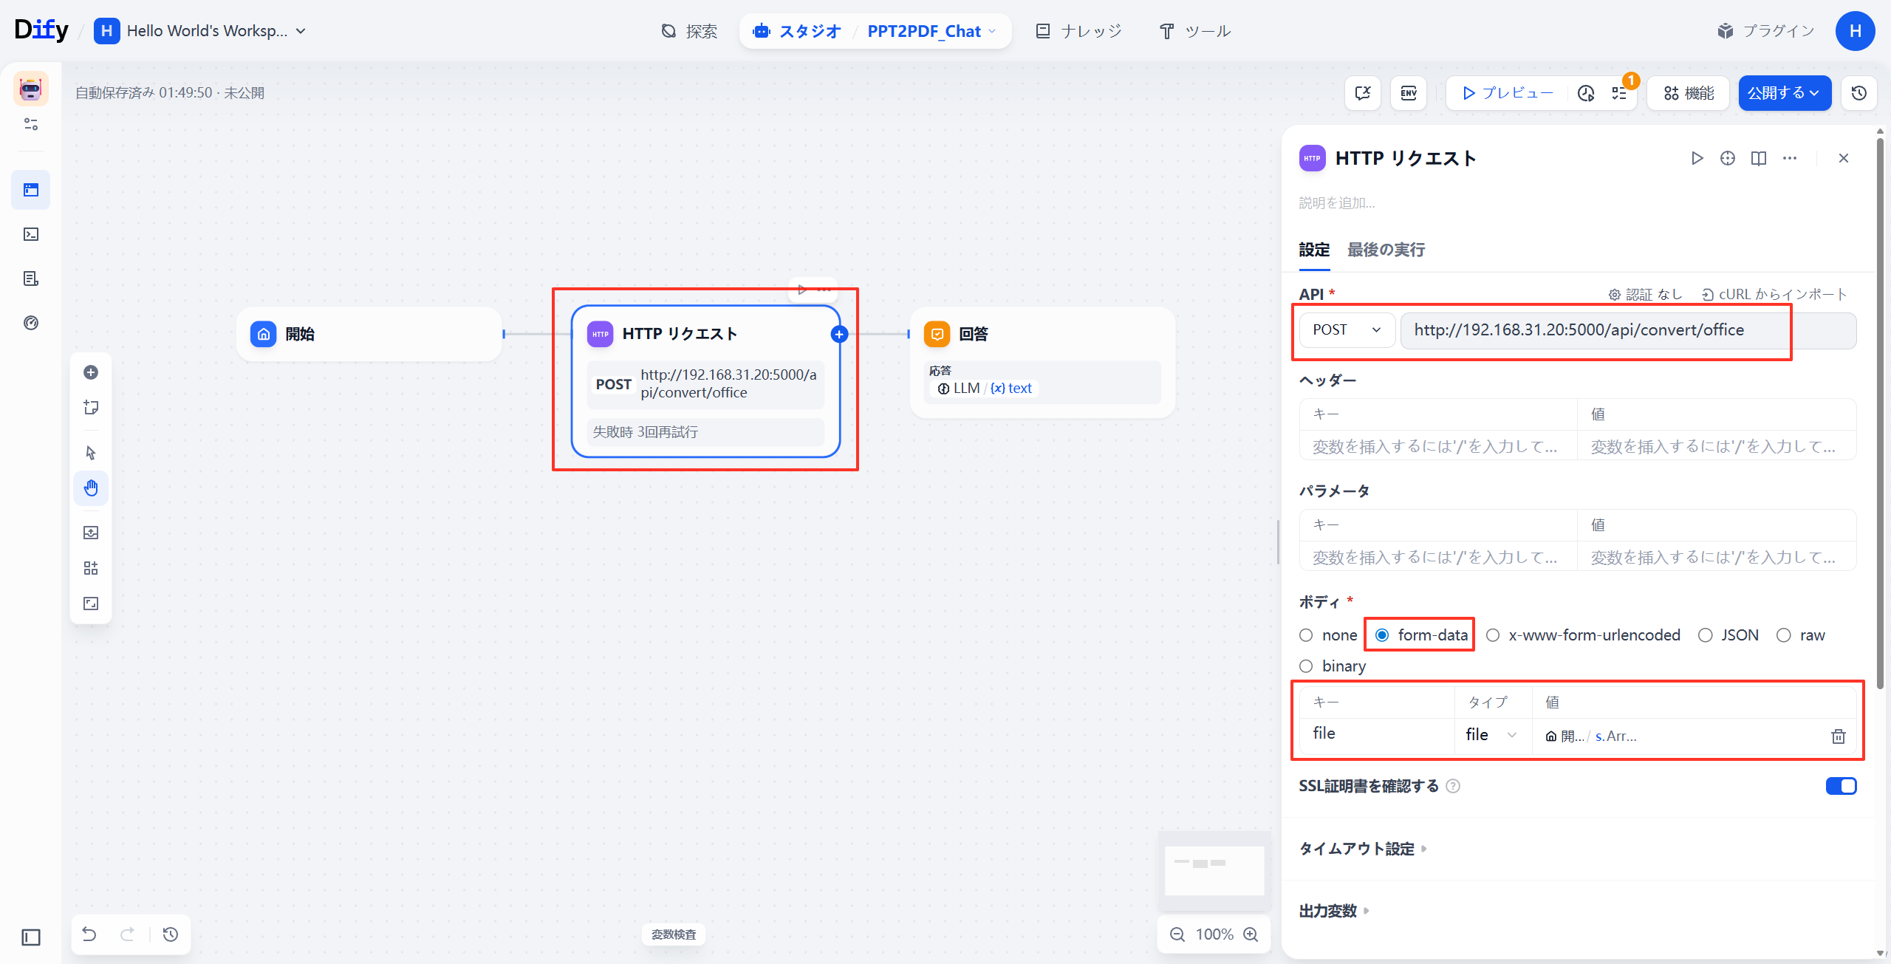The height and width of the screenshot is (964, 1891).
Task: Disable the SSL証明書を確認する toggle
Action: (x=1841, y=786)
